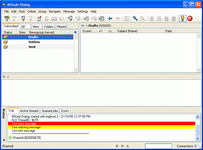Open the dropdown arrow beside Drafts (0/0/0/0)
The image size is (203, 150).
87,26
